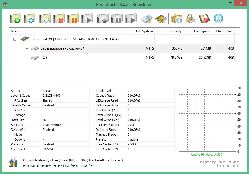Screen dimensions: 249x174
Task: Click the Delete cache task red X icon
Action: [x=59, y=19]
